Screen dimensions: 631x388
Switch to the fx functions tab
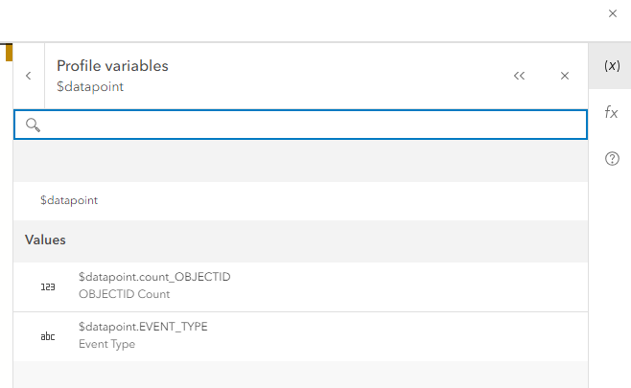tap(611, 112)
